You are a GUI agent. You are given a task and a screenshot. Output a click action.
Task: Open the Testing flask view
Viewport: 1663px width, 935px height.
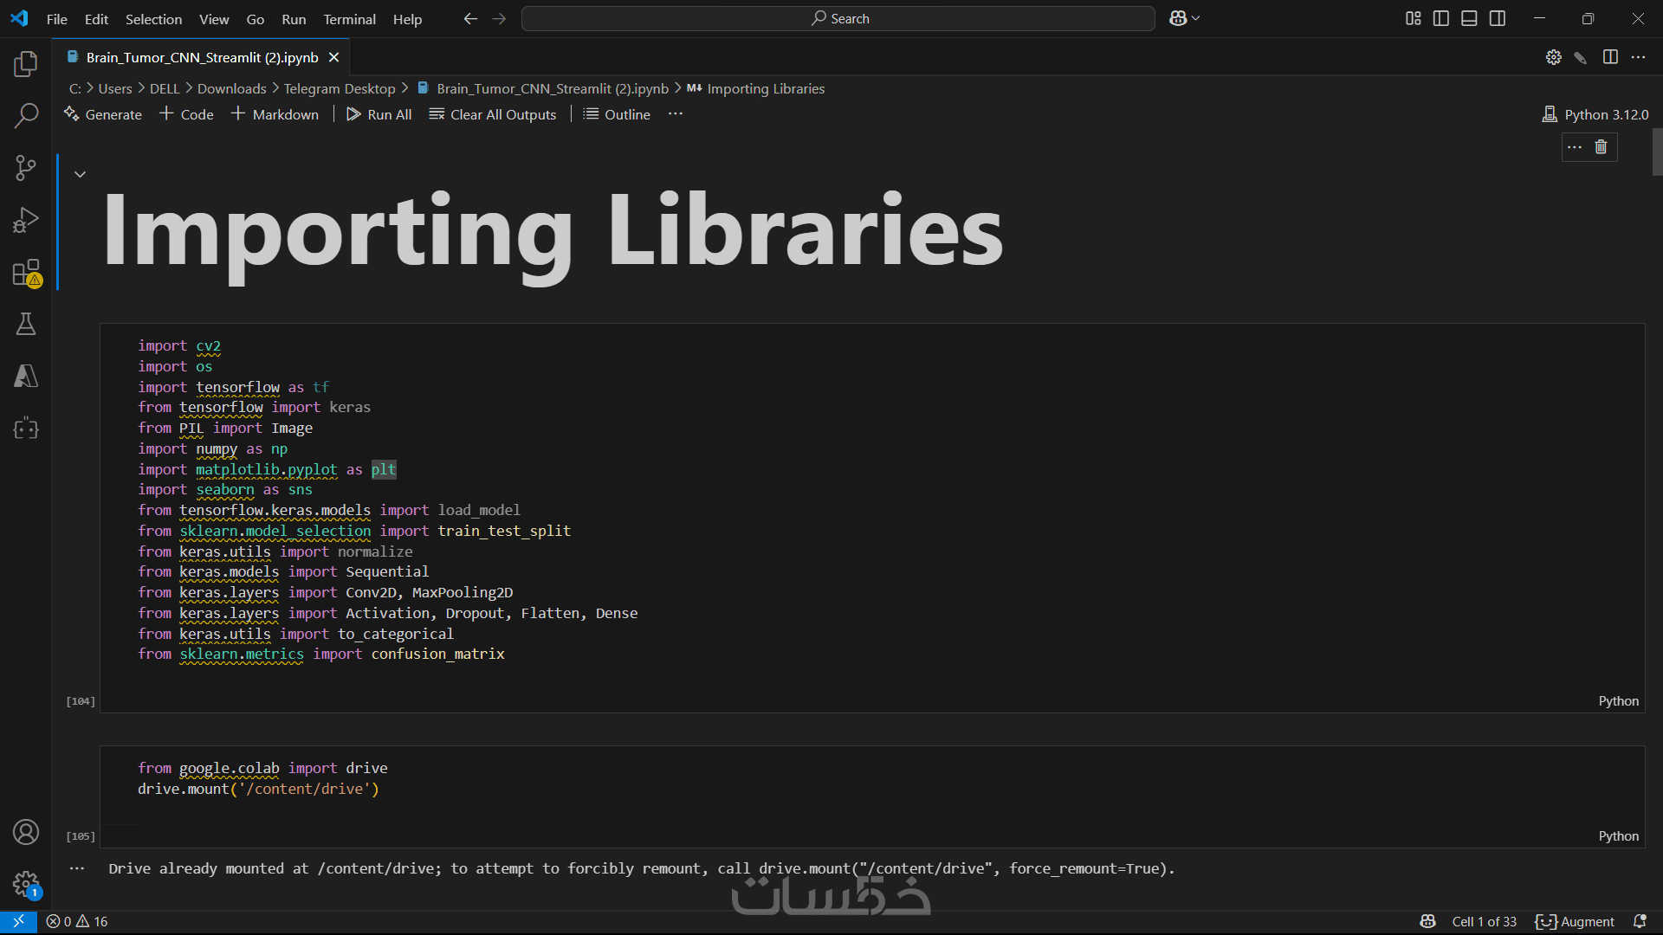26,324
